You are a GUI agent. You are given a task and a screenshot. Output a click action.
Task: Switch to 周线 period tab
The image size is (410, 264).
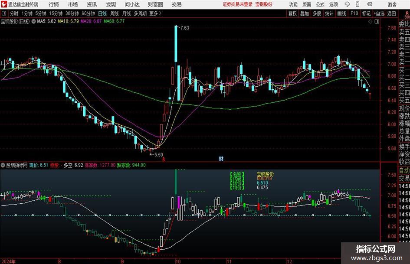point(114,13)
